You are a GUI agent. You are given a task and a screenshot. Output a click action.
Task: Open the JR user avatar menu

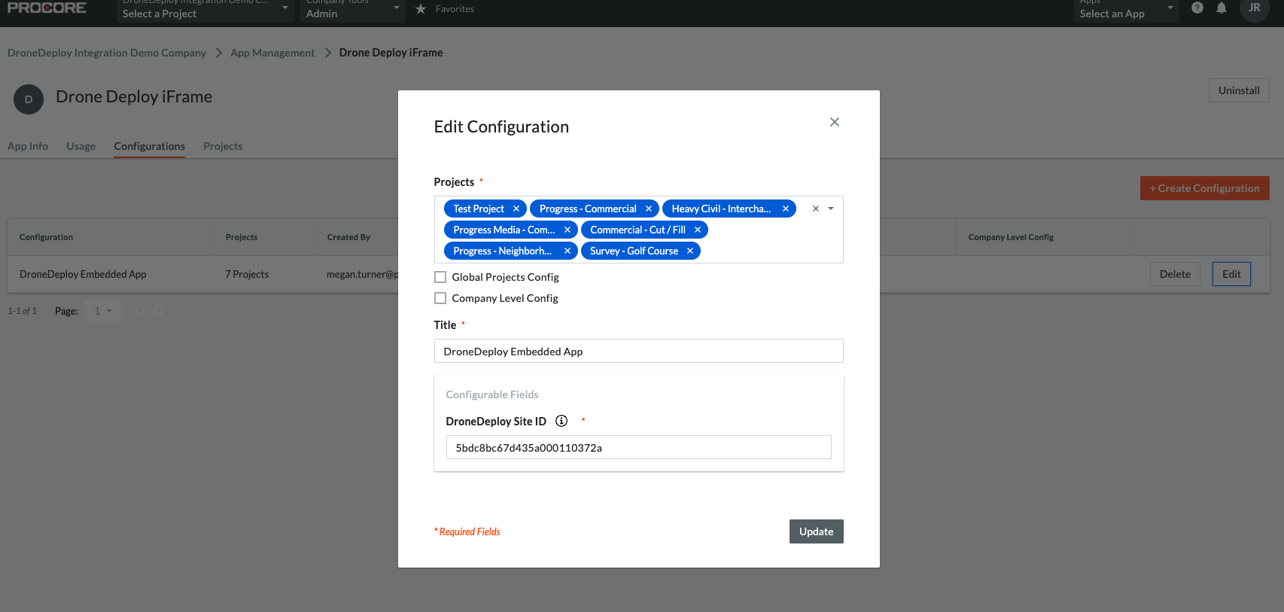[x=1254, y=8]
